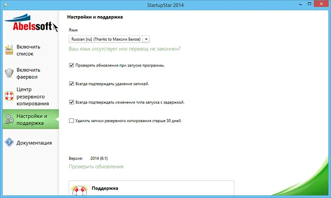The height and width of the screenshot is (198, 331).
Task: Click the lifebuoy icon of Центр резервного копирования
Action: point(9,96)
